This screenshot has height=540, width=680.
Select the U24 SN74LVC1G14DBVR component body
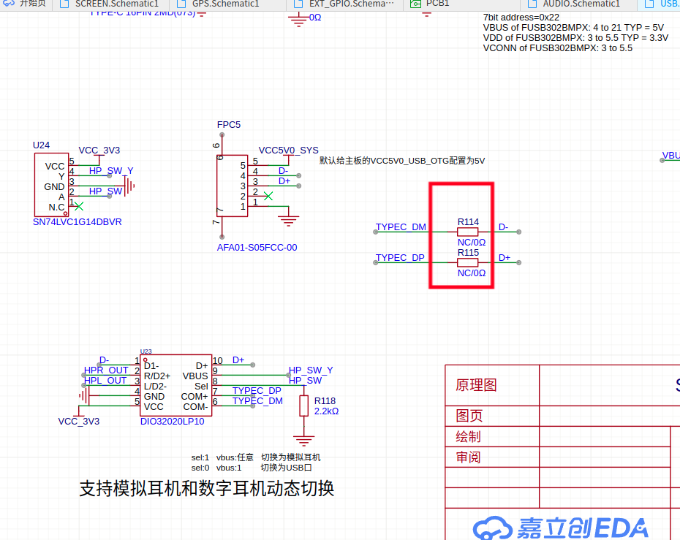52,185
